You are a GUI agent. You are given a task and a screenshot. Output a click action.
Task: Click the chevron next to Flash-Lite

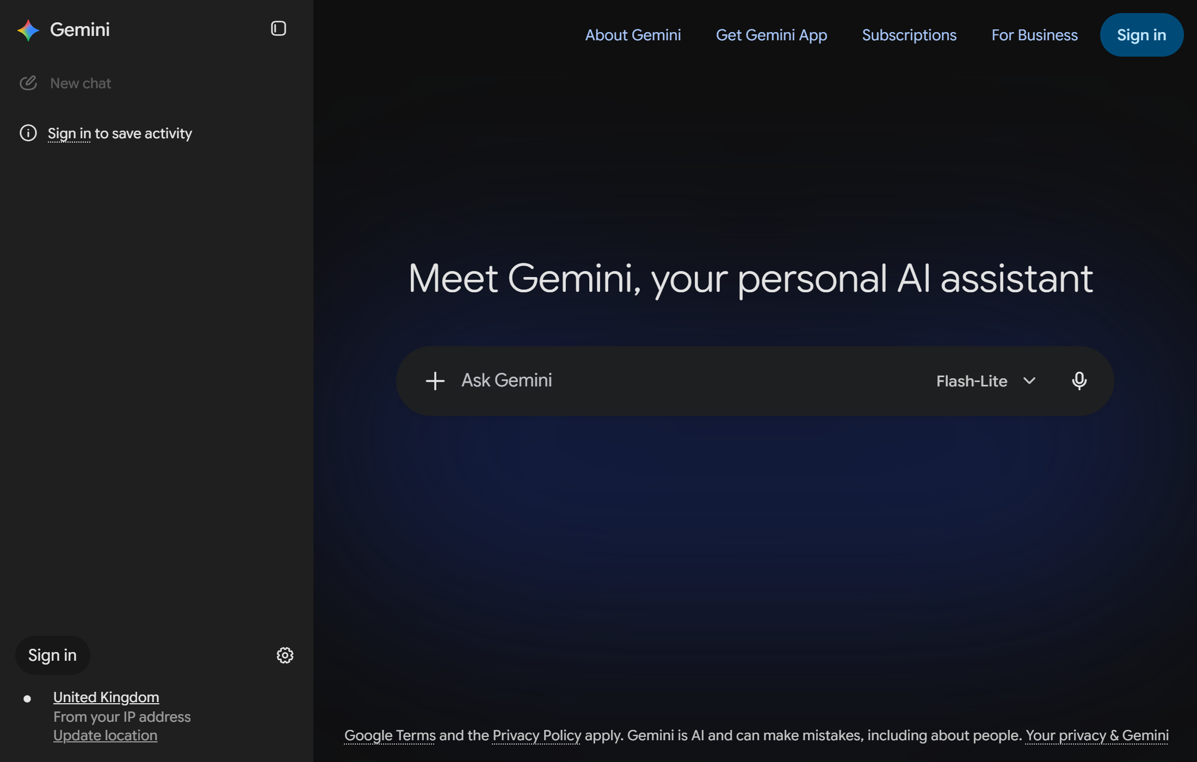coord(1029,380)
